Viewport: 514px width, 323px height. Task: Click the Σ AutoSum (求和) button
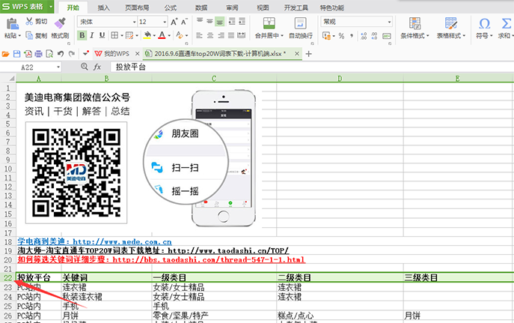(506, 28)
